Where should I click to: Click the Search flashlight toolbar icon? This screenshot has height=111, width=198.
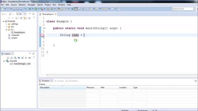coord(66,9)
